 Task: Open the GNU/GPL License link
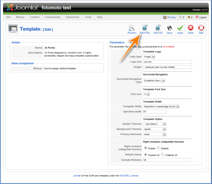[129, 176]
